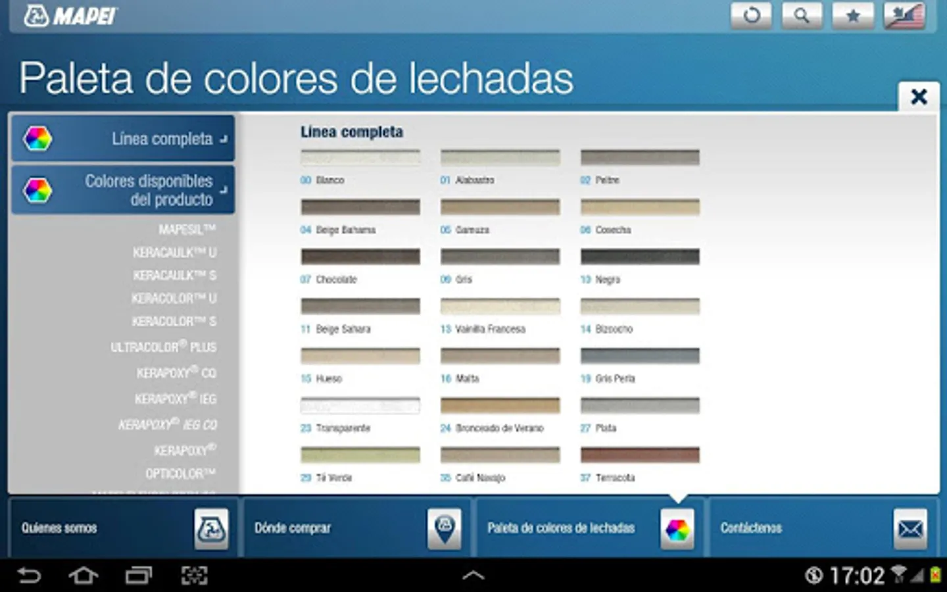
Task: Pick the 37 Terracota swatch
Action: click(640, 455)
